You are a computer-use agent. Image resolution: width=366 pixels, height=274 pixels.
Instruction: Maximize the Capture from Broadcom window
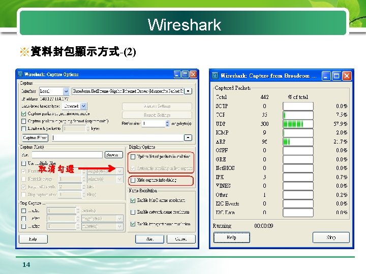[x=337, y=76]
